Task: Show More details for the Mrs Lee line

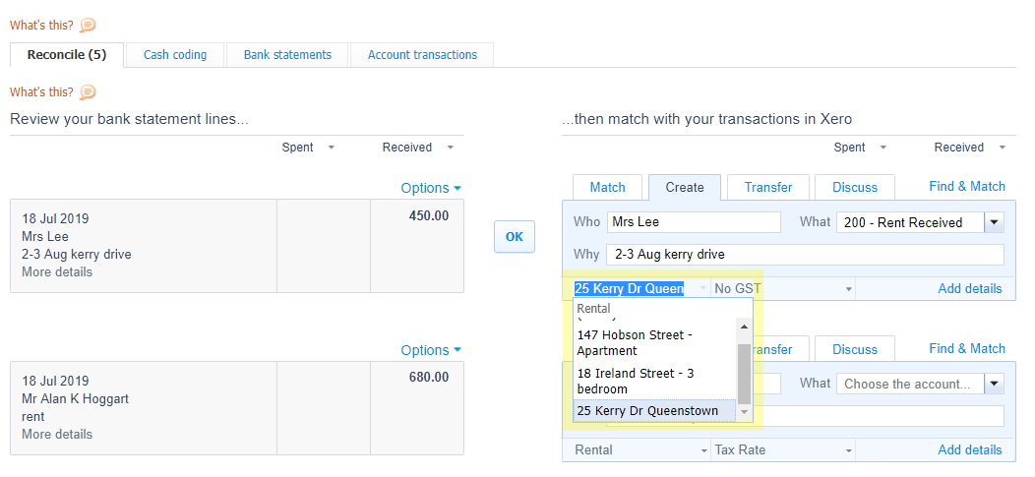Action: (57, 271)
